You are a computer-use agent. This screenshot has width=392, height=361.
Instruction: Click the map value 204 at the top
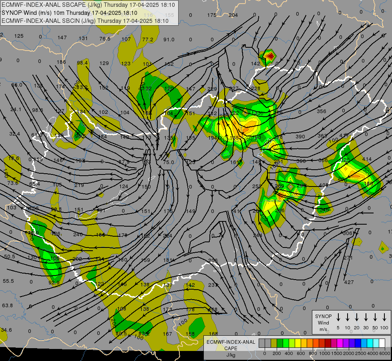[233, 15]
